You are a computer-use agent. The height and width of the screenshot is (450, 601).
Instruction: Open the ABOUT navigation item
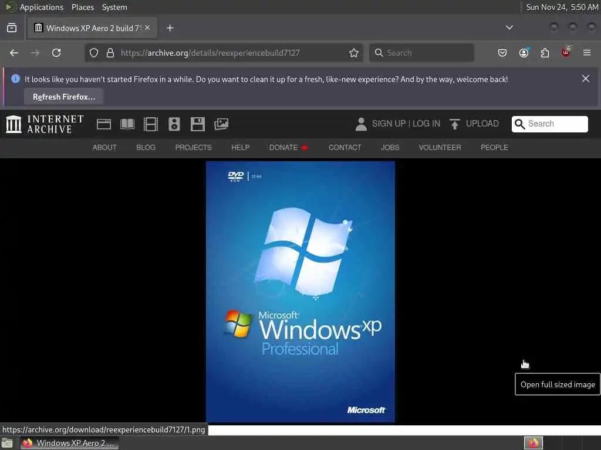104,147
